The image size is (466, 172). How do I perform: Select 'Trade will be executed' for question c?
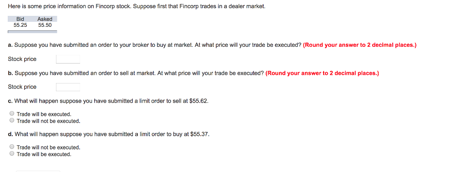point(11,113)
